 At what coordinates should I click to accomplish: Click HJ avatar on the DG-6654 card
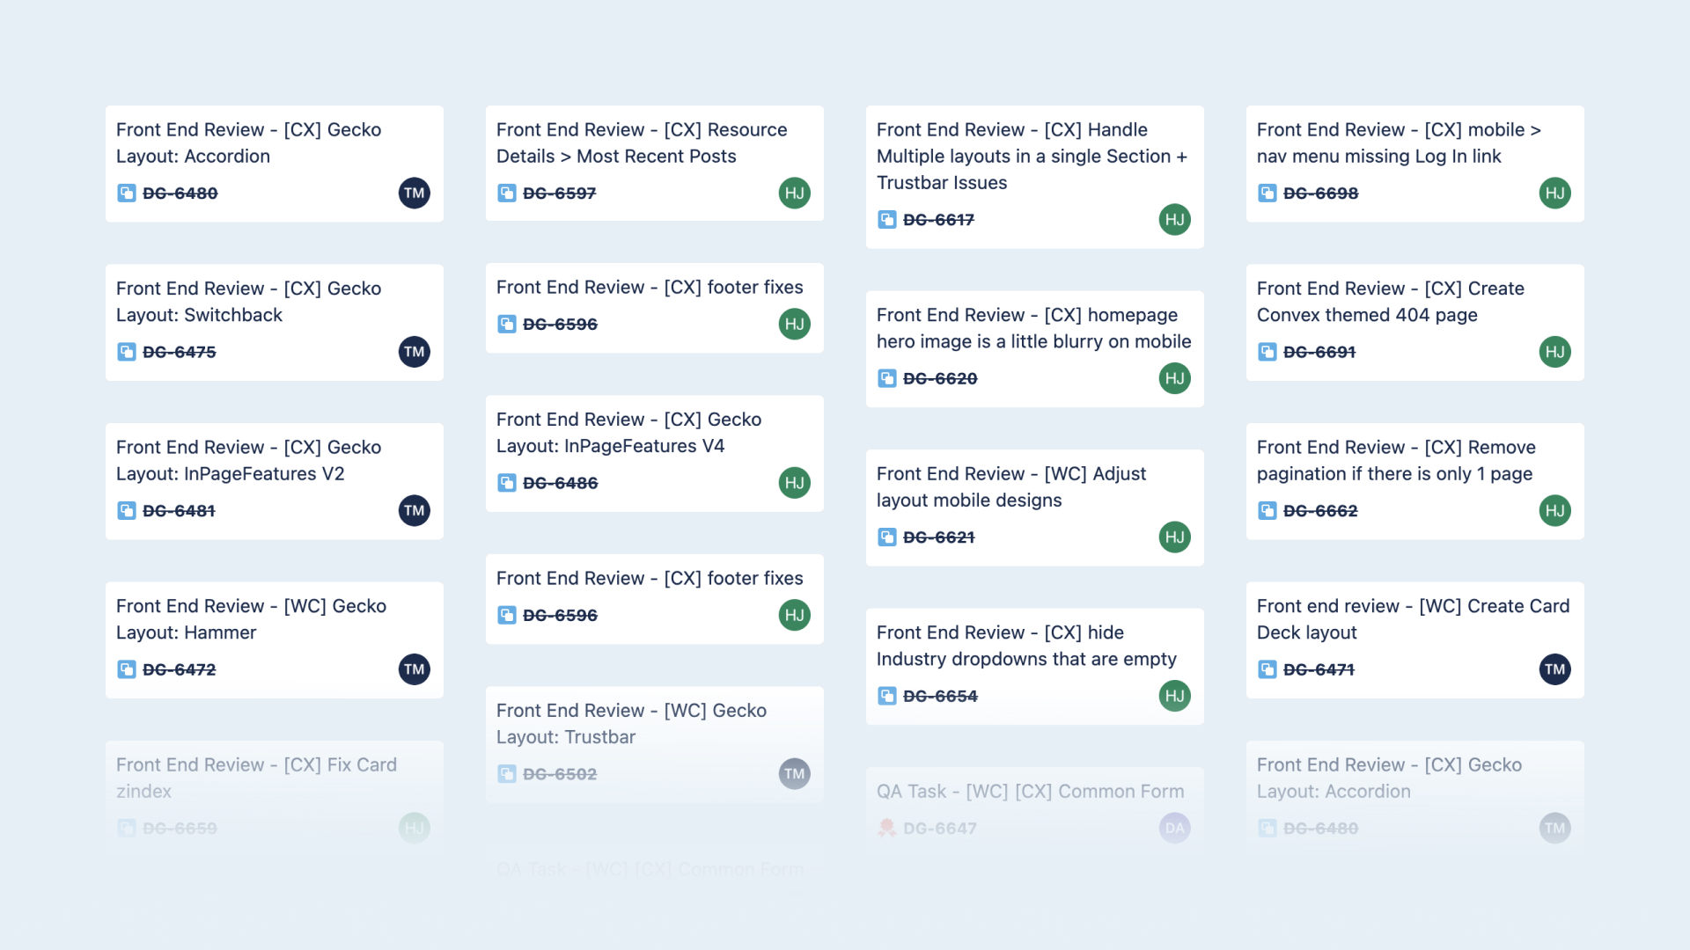point(1174,696)
